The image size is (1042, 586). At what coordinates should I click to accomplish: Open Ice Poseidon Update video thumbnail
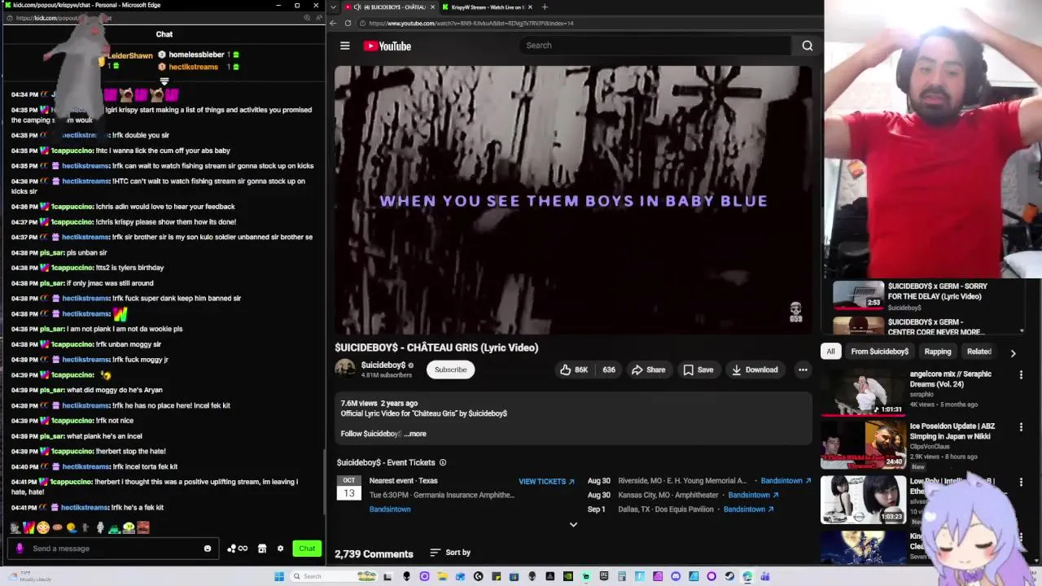click(863, 444)
